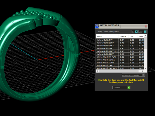Click the 1.82 DWT value
155x116 pixels.
(132, 40)
